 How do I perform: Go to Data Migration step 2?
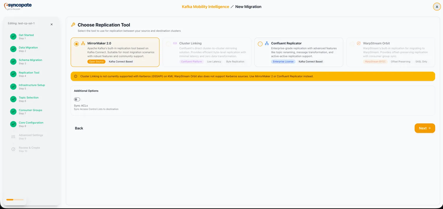click(x=28, y=49)
